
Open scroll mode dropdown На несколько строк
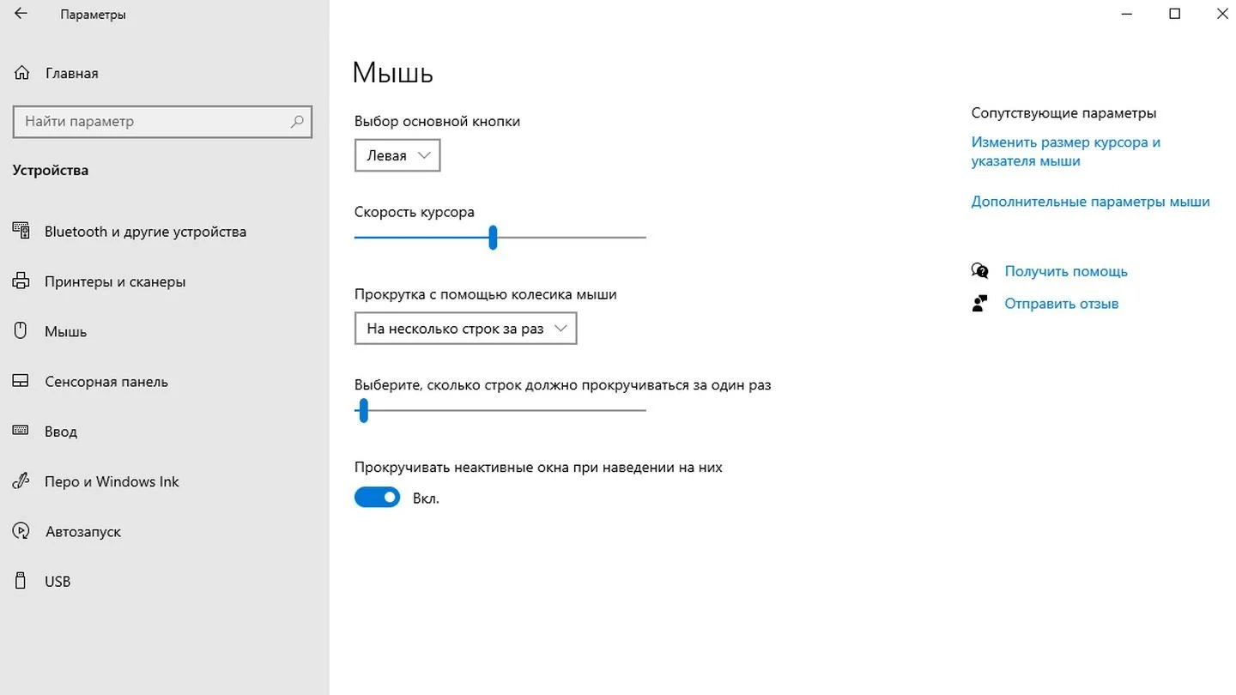pyautogui.click(x=465, y=329)
